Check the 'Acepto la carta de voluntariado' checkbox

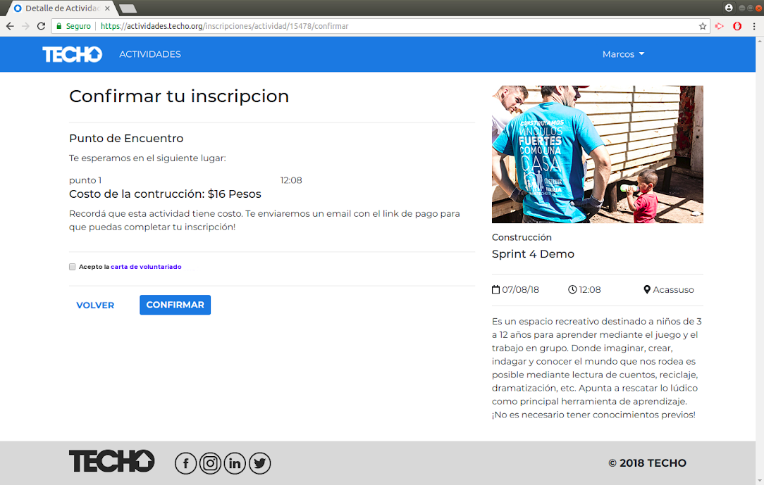(72, 267)
